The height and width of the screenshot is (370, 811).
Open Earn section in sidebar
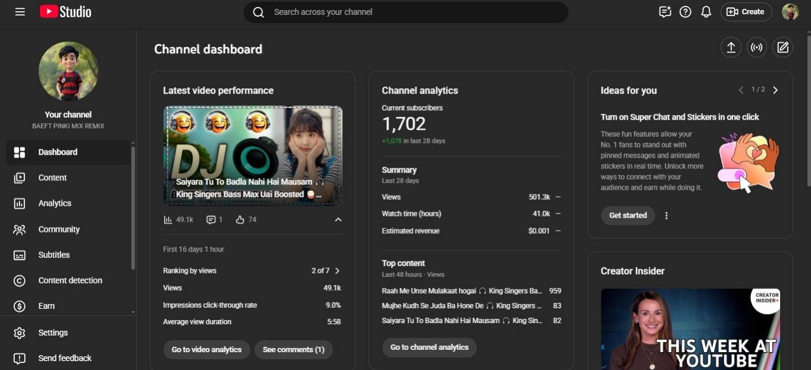[x=46, y=306]
